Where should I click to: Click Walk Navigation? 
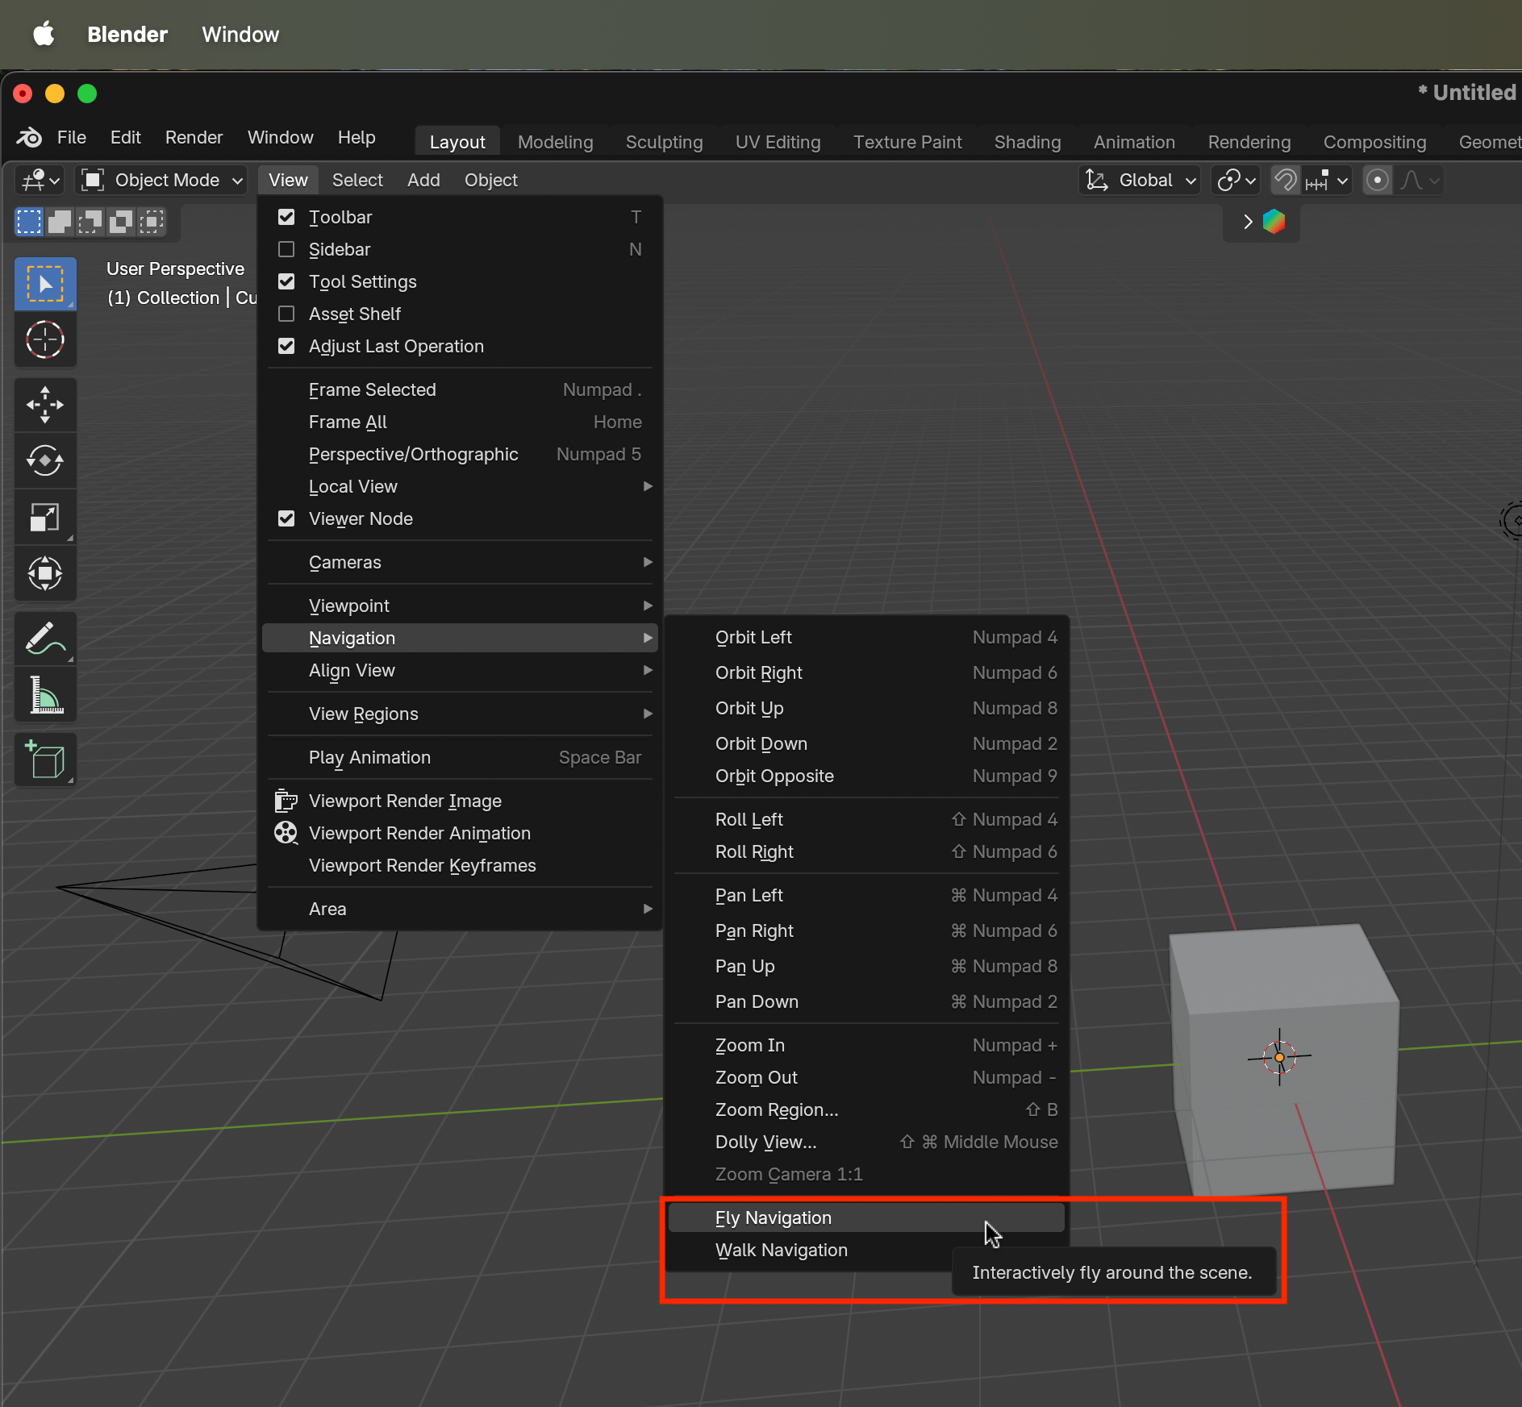(810, 1250)
